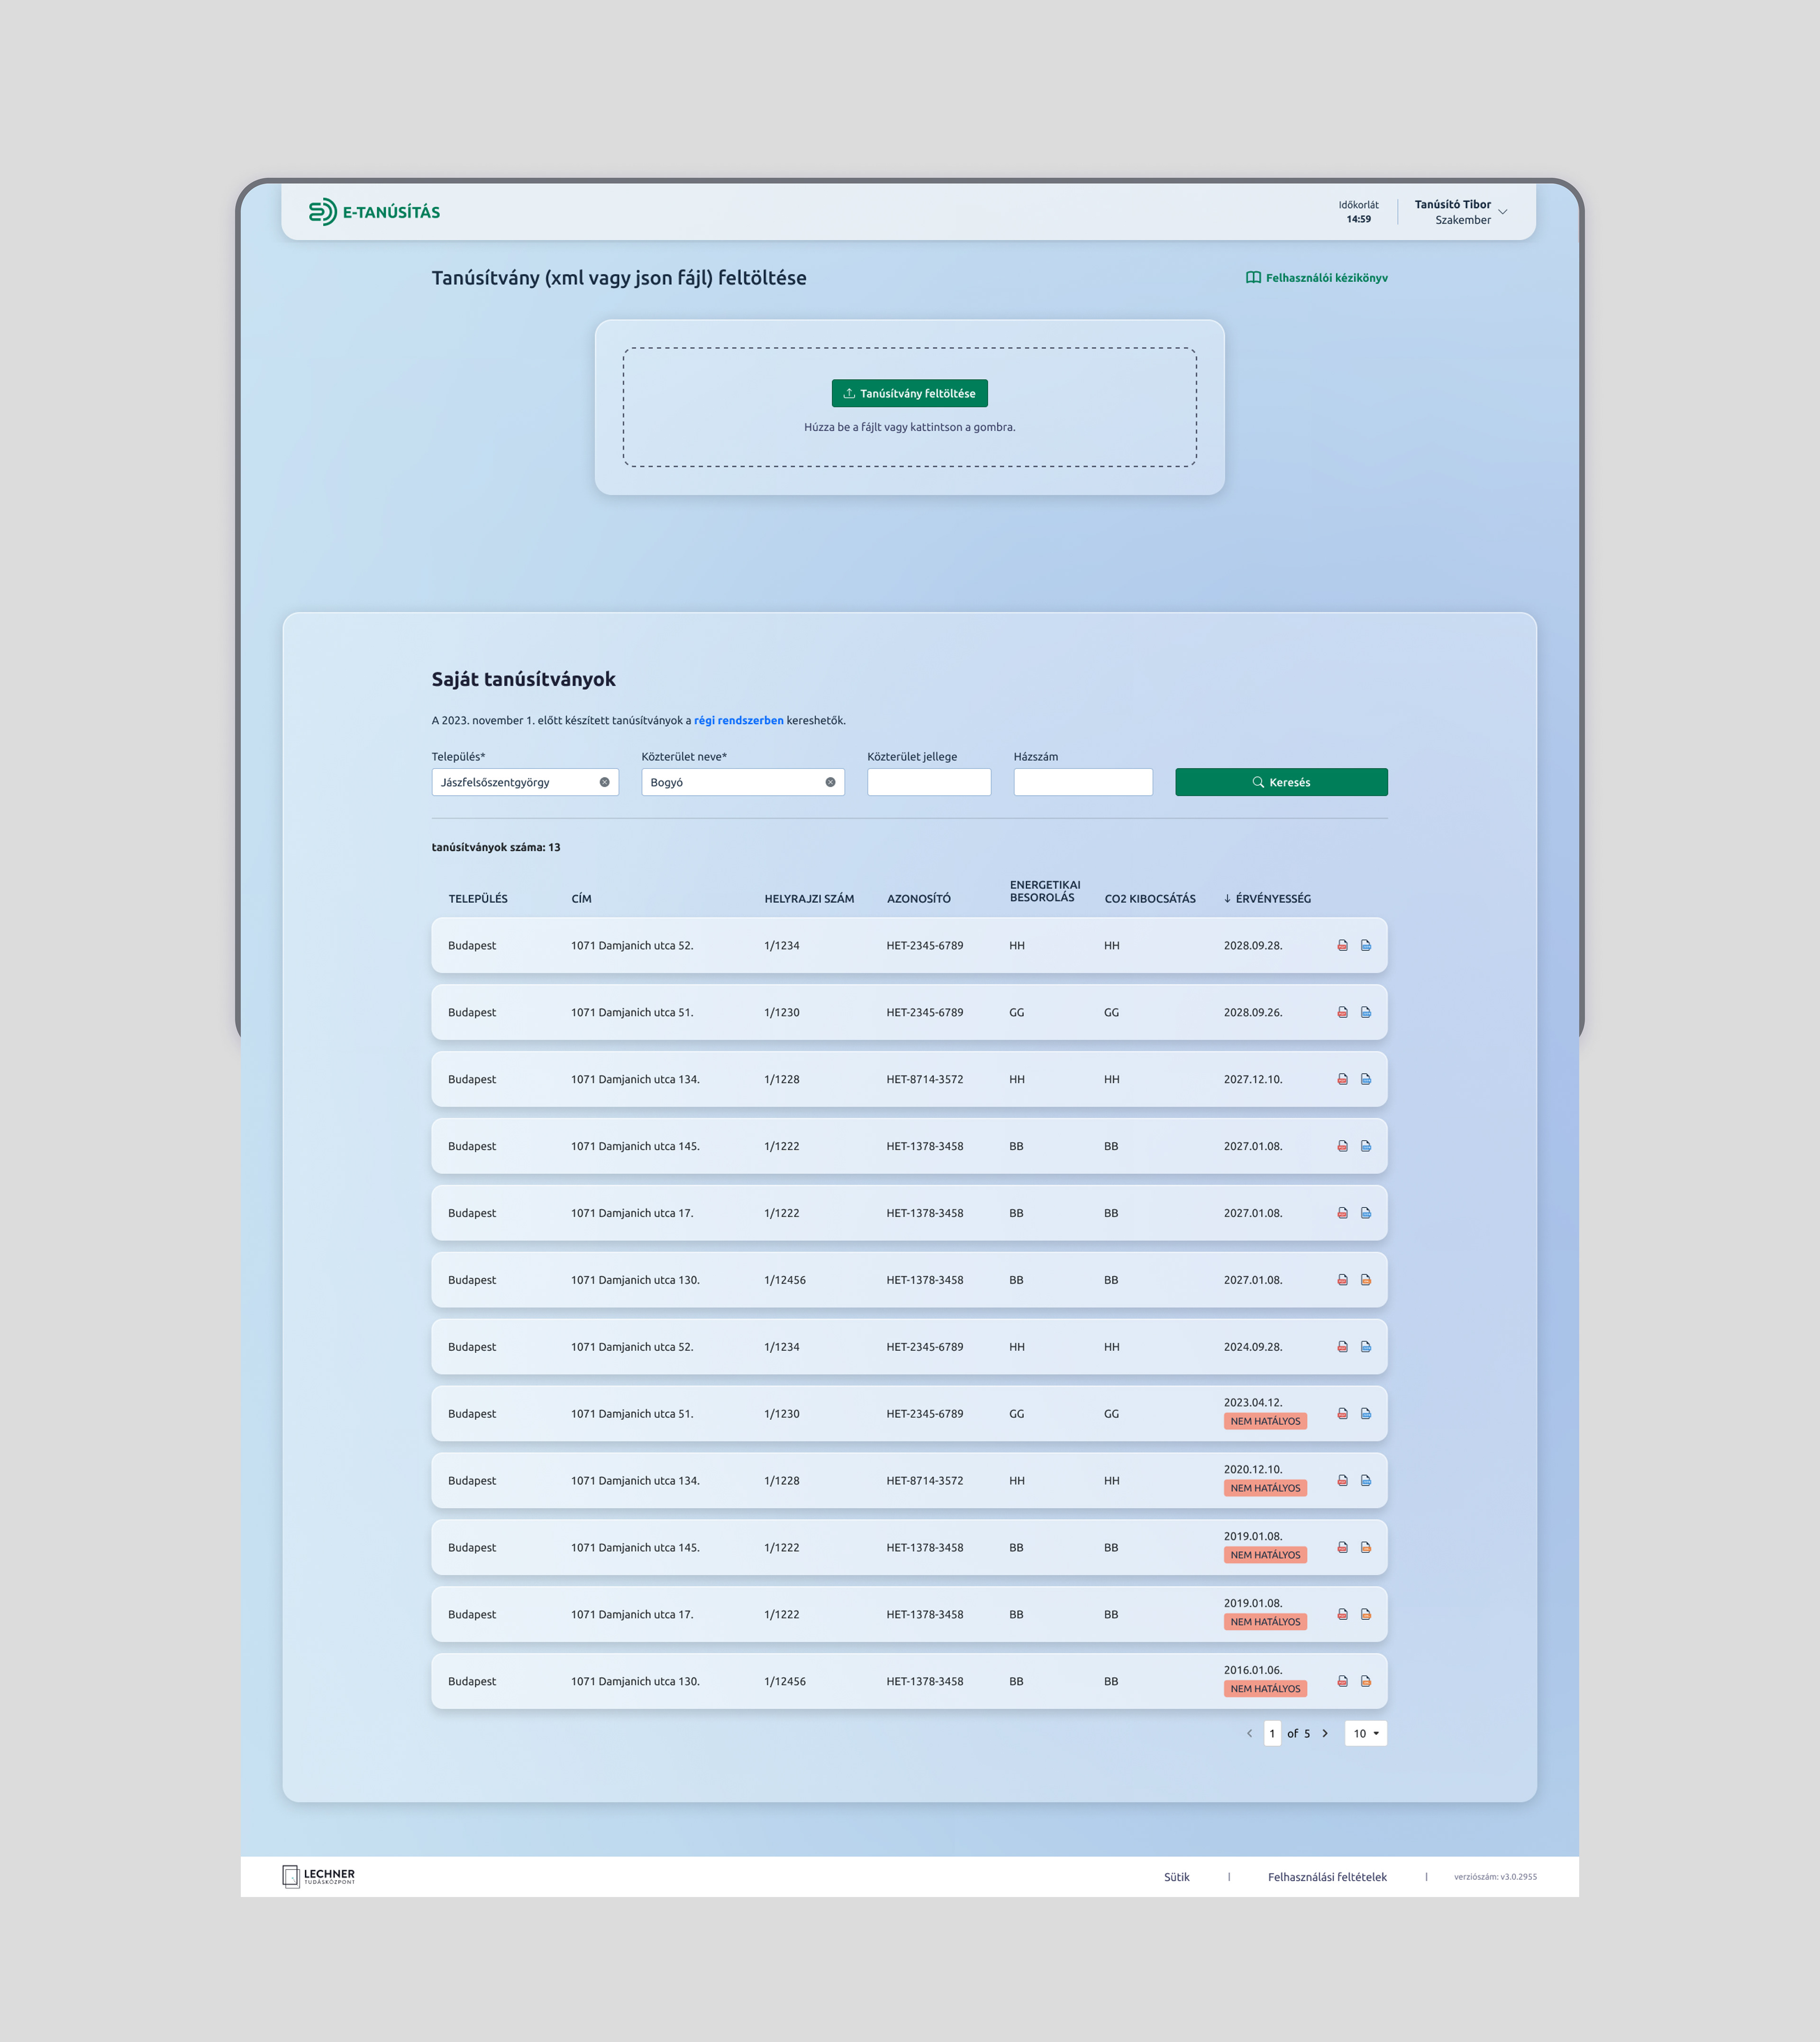Screen dimensions: 1820x2042
Task: Clear the Bogyó street name field
Action: (x=830, y=783)
